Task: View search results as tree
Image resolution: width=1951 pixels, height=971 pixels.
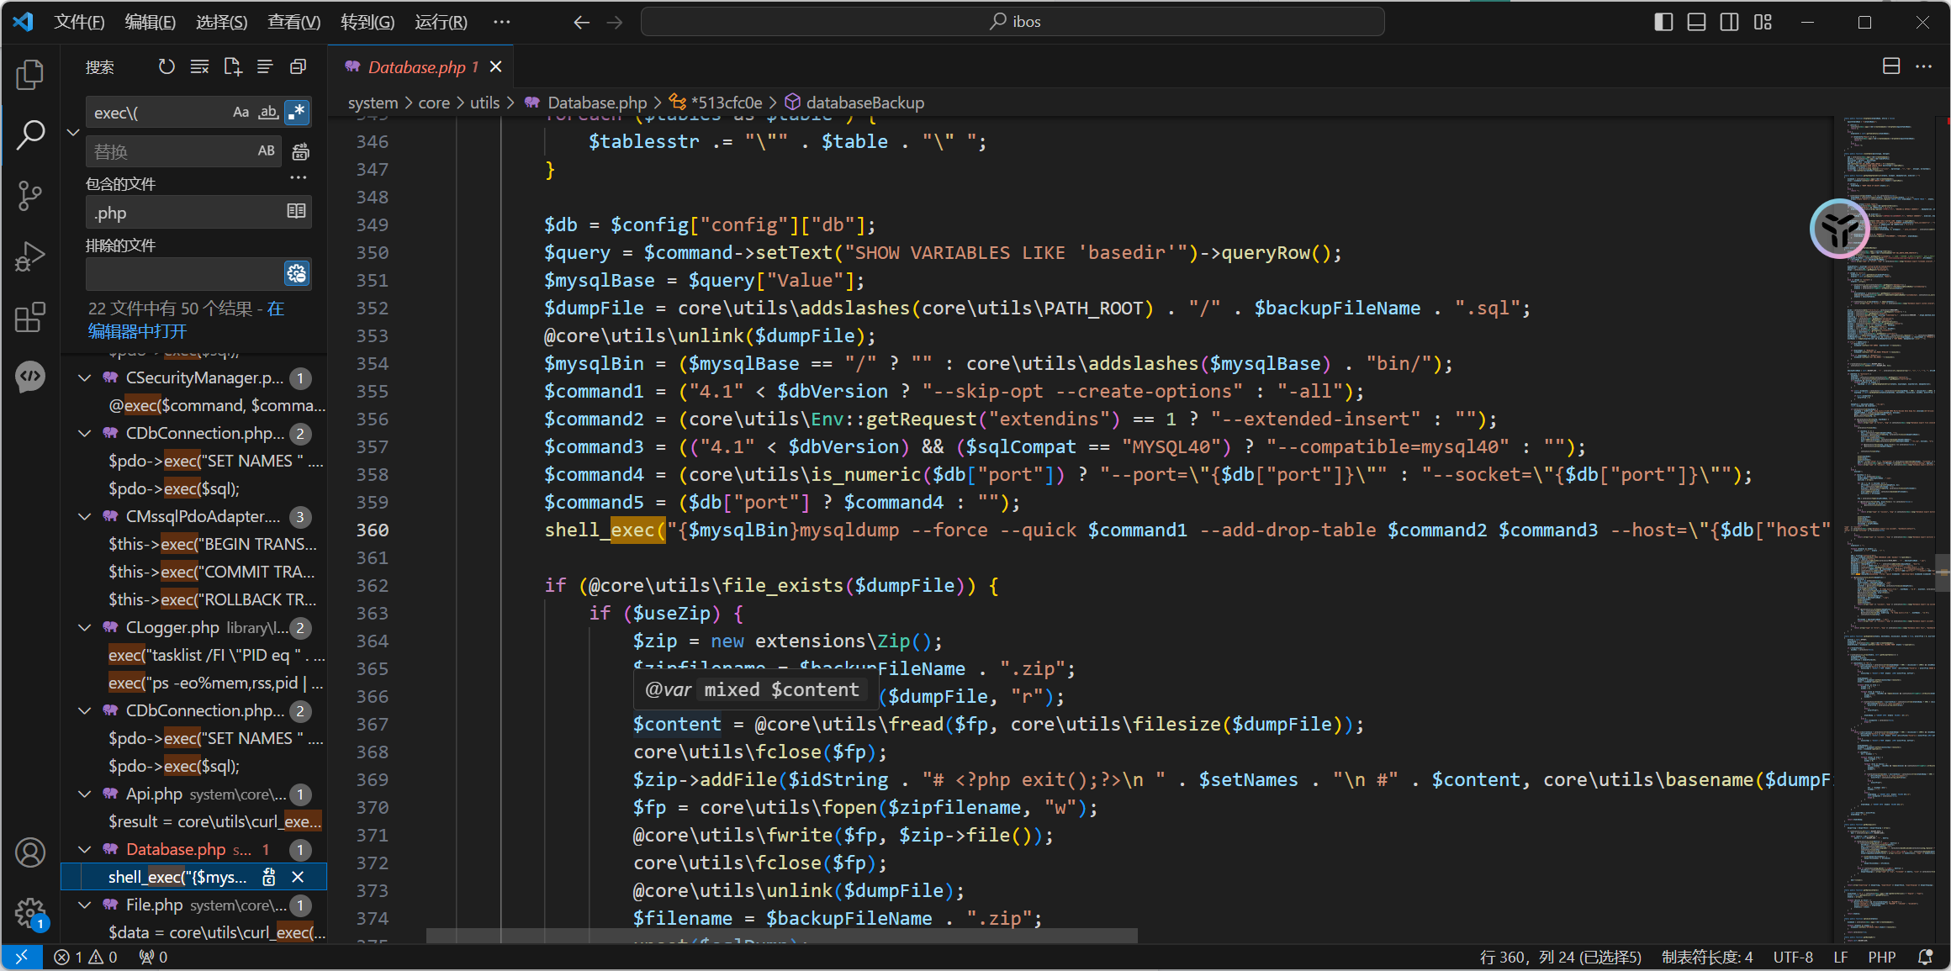Action: 265,66
